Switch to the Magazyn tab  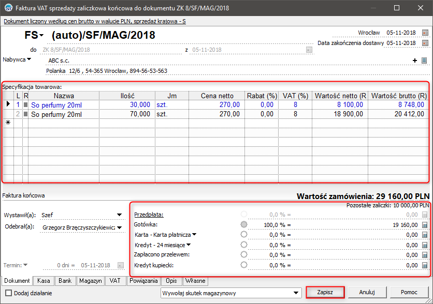[90, 281]
